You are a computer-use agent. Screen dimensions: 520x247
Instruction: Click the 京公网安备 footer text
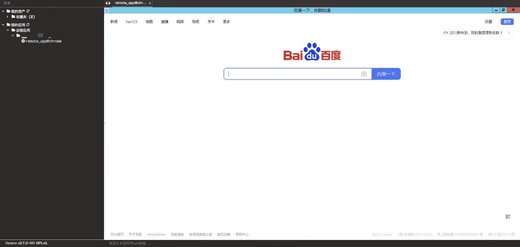pos(460,235)
